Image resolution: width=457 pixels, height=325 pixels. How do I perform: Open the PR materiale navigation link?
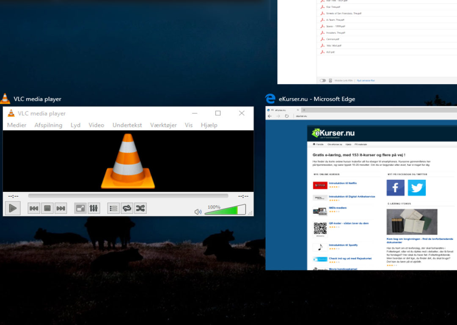point(361,144)
